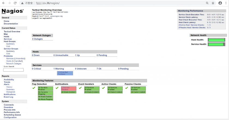Click the browser back arrow
The image size is (229, 120).
pyautogui.click(x=4, y=3)
